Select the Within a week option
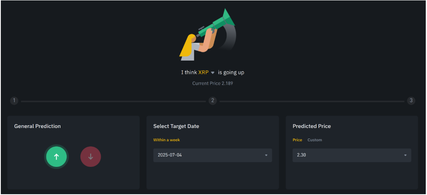The width and height of the screenshot is (427, 195). [x=167, y=140]
